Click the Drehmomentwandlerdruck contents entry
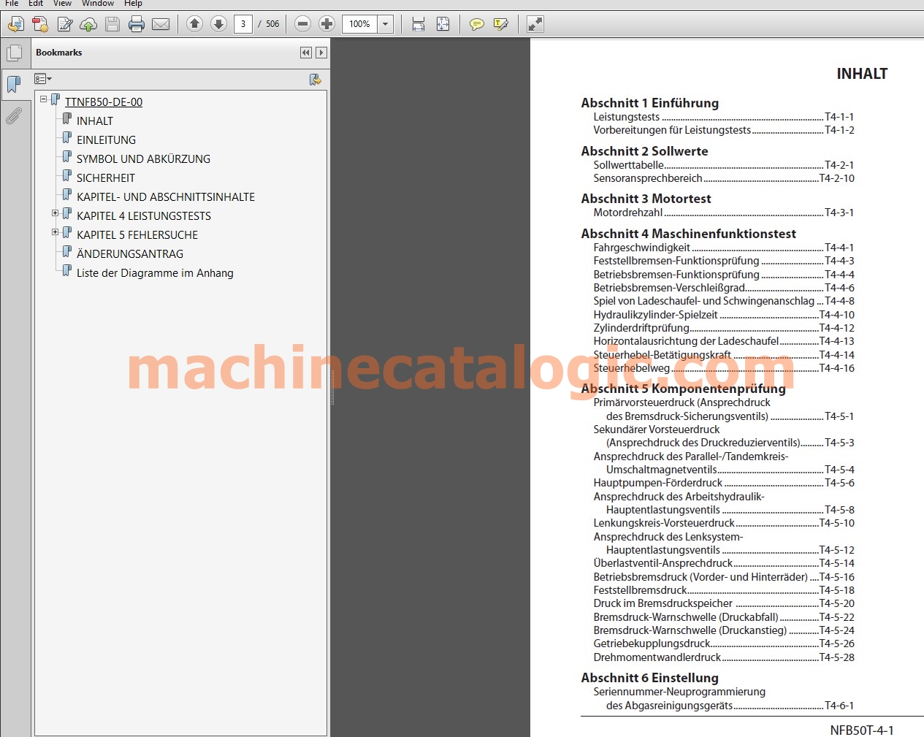Image resolution: width=924 pixels, height=737 pixels. click(723, 657)
